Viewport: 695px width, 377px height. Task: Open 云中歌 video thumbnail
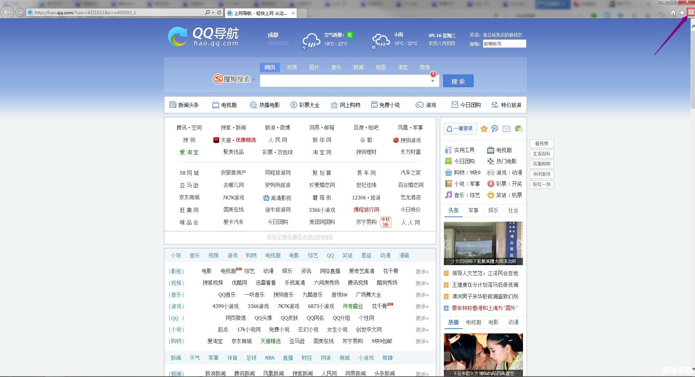pyautogui.click(x=483, y=355)
